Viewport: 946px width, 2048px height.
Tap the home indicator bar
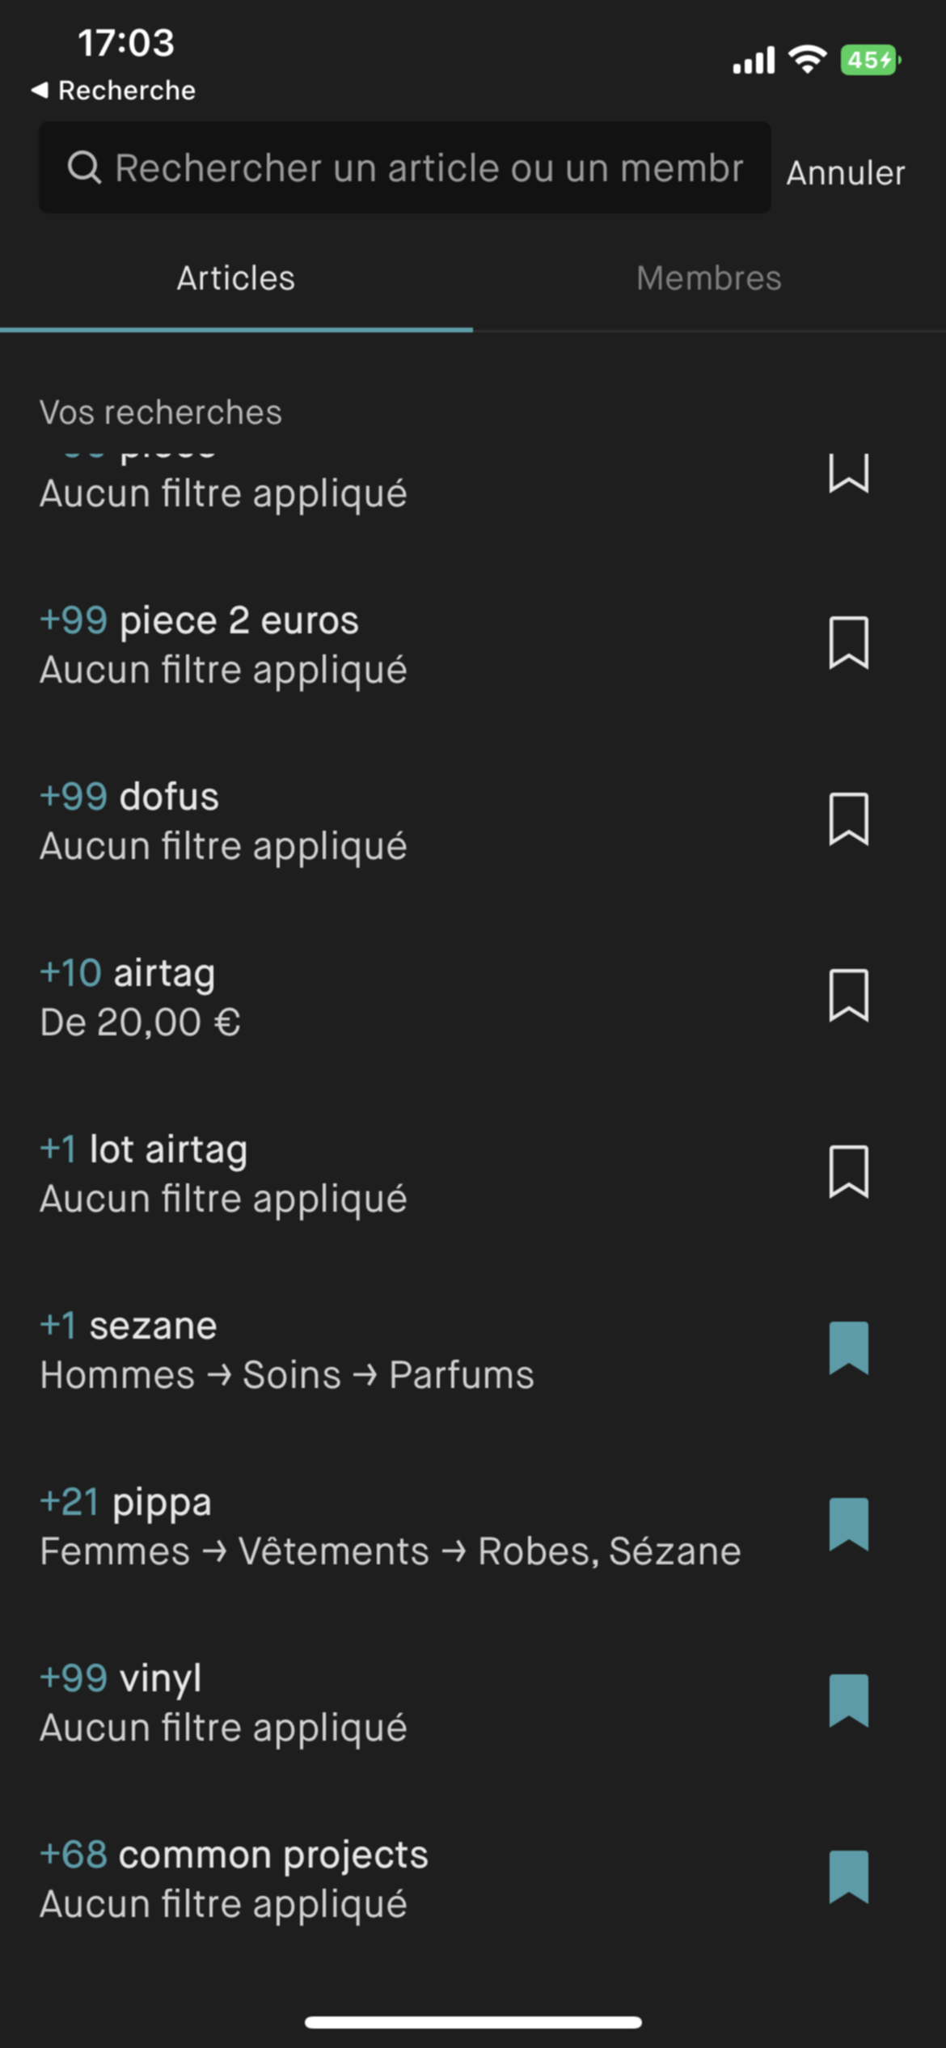473,2022
